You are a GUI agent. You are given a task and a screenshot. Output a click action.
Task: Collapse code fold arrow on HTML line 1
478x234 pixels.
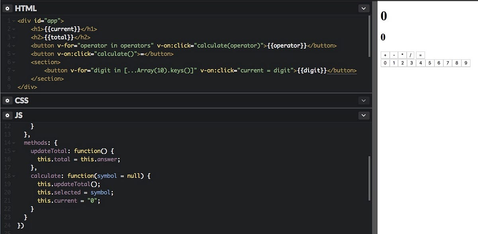point(13,21)
